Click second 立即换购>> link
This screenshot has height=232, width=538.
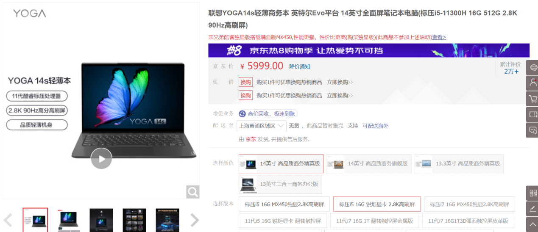(340, 95)
